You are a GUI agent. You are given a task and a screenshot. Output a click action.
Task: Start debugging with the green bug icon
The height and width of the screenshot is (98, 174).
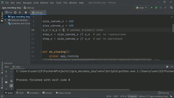point(156,8)
